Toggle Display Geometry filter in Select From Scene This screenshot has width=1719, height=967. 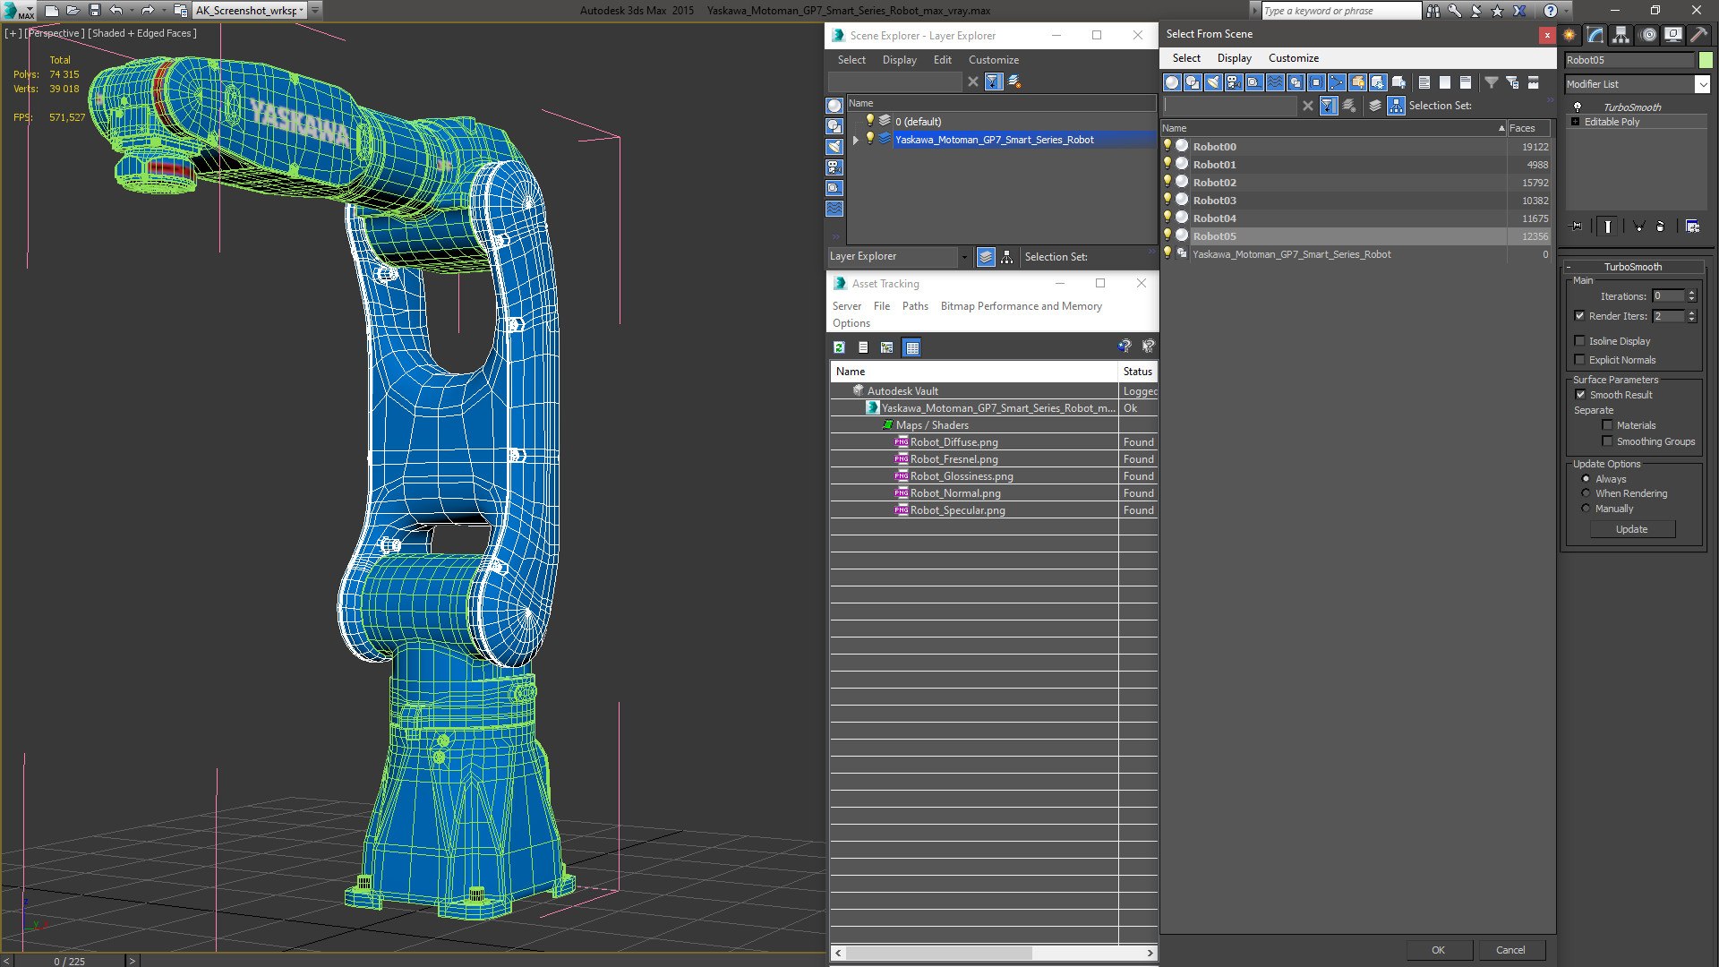point(1172,82)
